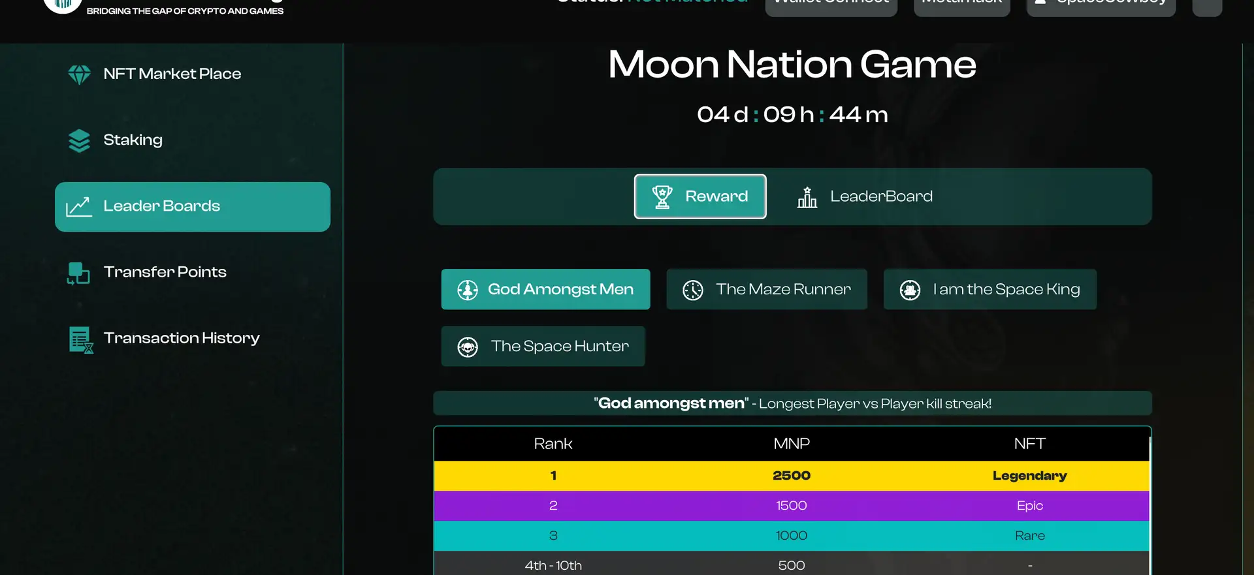Click the Leader Boards chart icon
1254x575 pixels.
point(78,207)
